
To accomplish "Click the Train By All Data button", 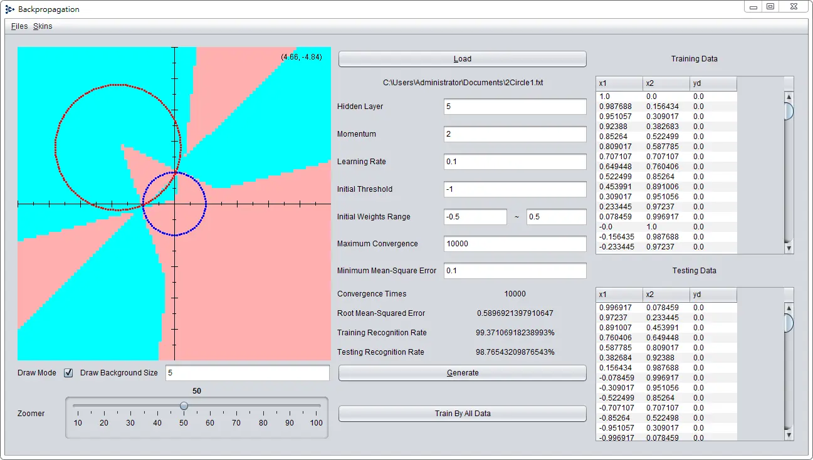I will [x=463, y=414].
